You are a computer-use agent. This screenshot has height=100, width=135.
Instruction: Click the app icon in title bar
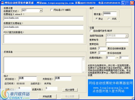(x=2, y=3)
